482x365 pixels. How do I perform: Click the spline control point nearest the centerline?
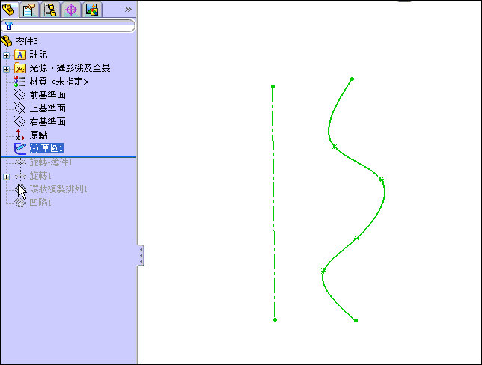(x=323, y=270)
